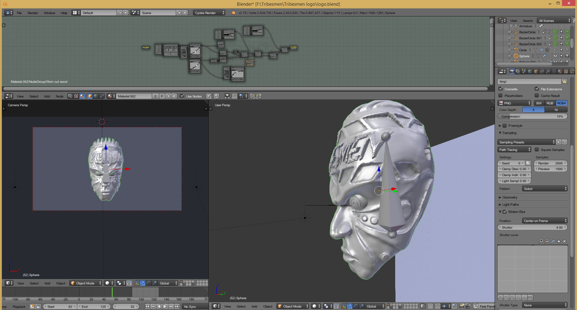The height and width of the screenshot is (310, 577).
Task: Open the Render menu
Action: (33, 13)
